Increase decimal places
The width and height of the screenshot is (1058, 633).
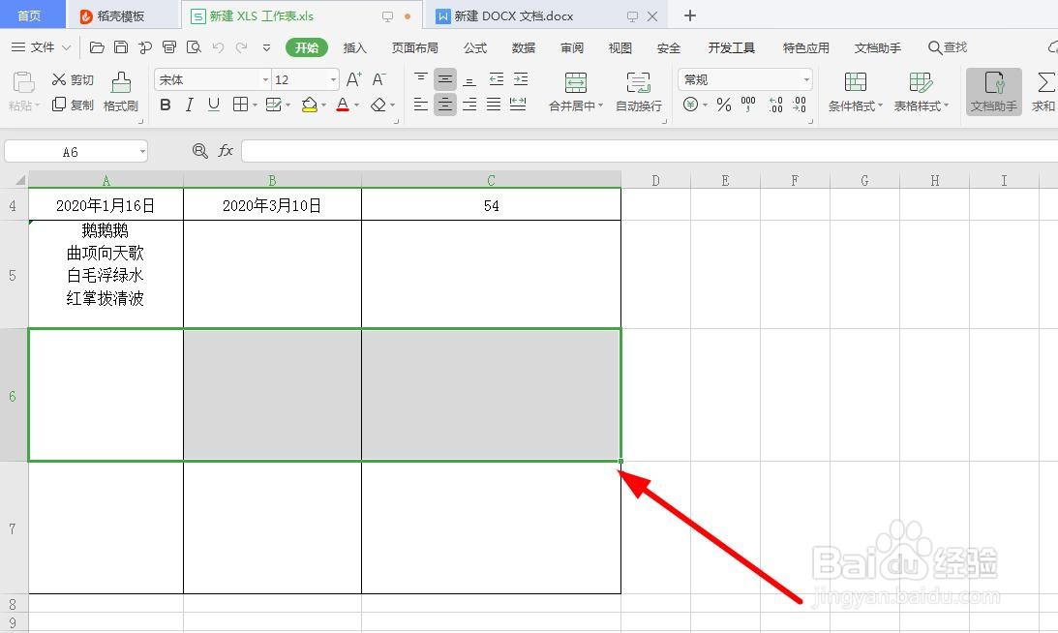(775, 105)
